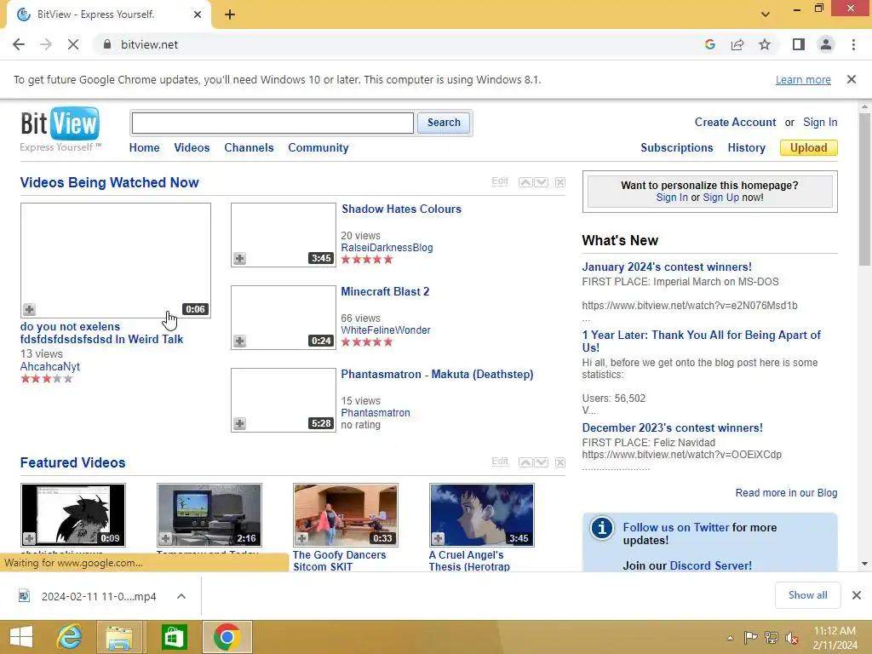The image size is (872, 654).
Task: Show hidden system tray icons
Action: point(730,638)
